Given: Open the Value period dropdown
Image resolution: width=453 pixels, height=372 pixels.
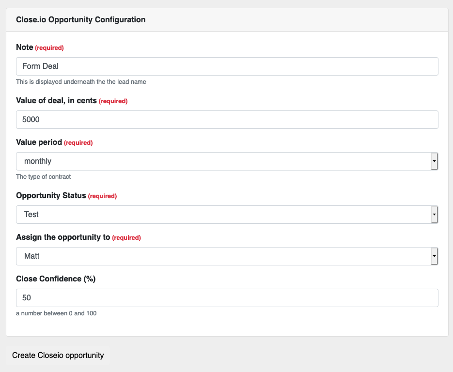Looking at the screenshot, I should click(227, 161).
